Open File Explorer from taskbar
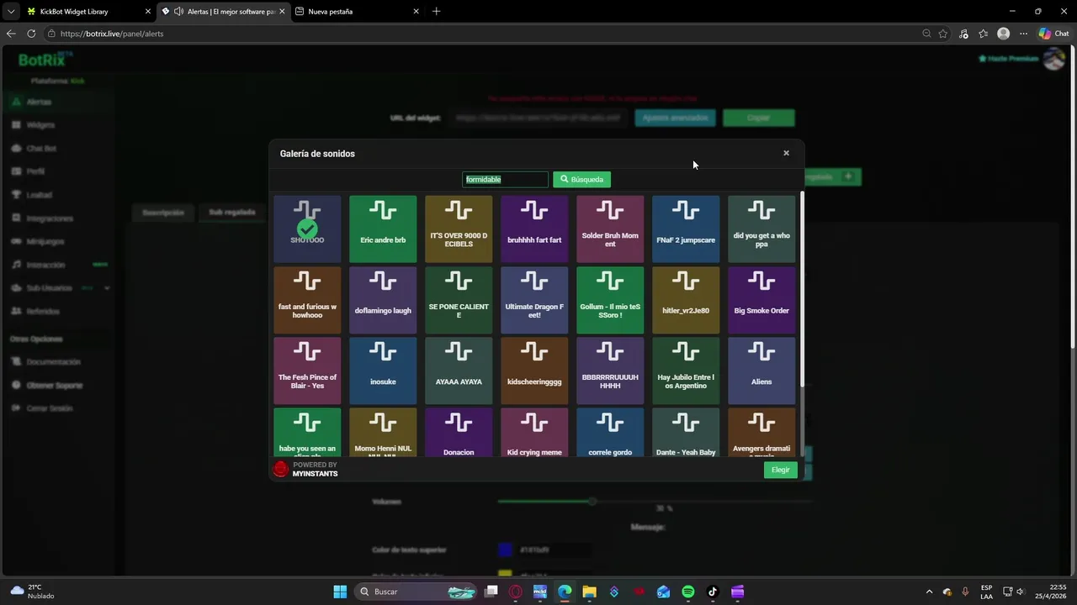 [589, 592]
